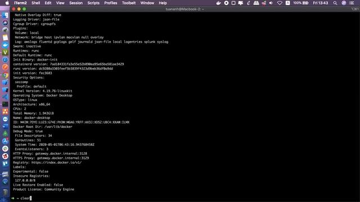Open the Profiles menu
The image size is (360, 202).
click(x=111, y=3)
